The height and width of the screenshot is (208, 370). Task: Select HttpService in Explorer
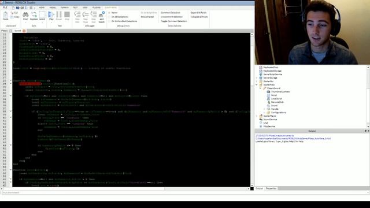coord(269,127)
